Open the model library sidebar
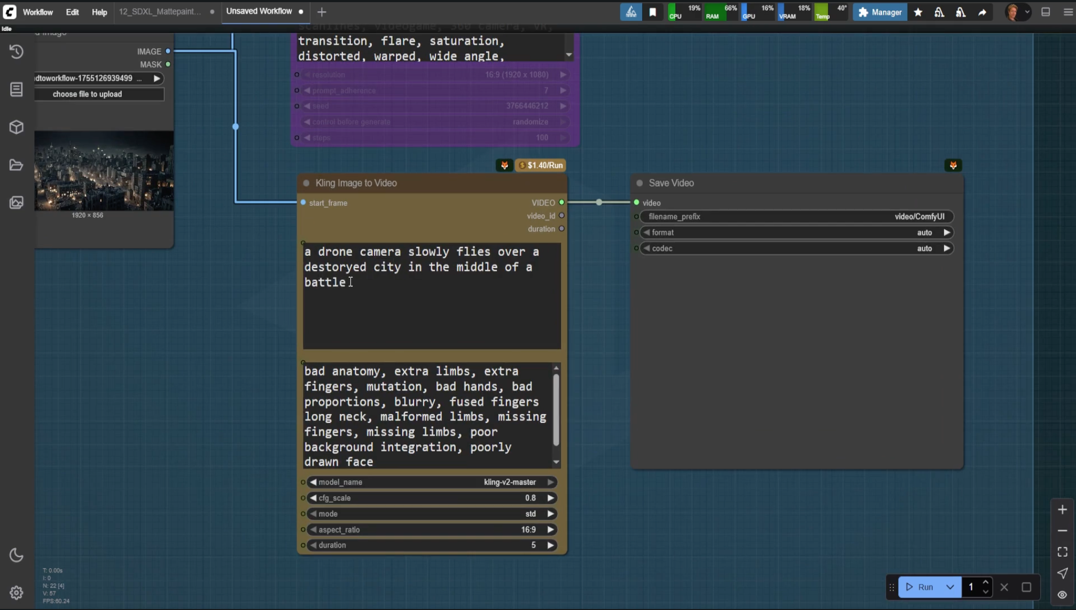Image resolution: width=1076 pixels, height=610 pixels. click(16, 127)
